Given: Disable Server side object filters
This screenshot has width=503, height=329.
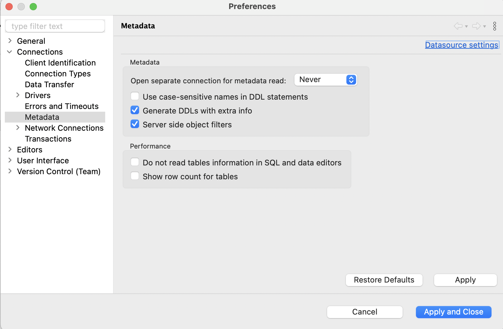Looking at the screenshot, I should coord(135,124).
